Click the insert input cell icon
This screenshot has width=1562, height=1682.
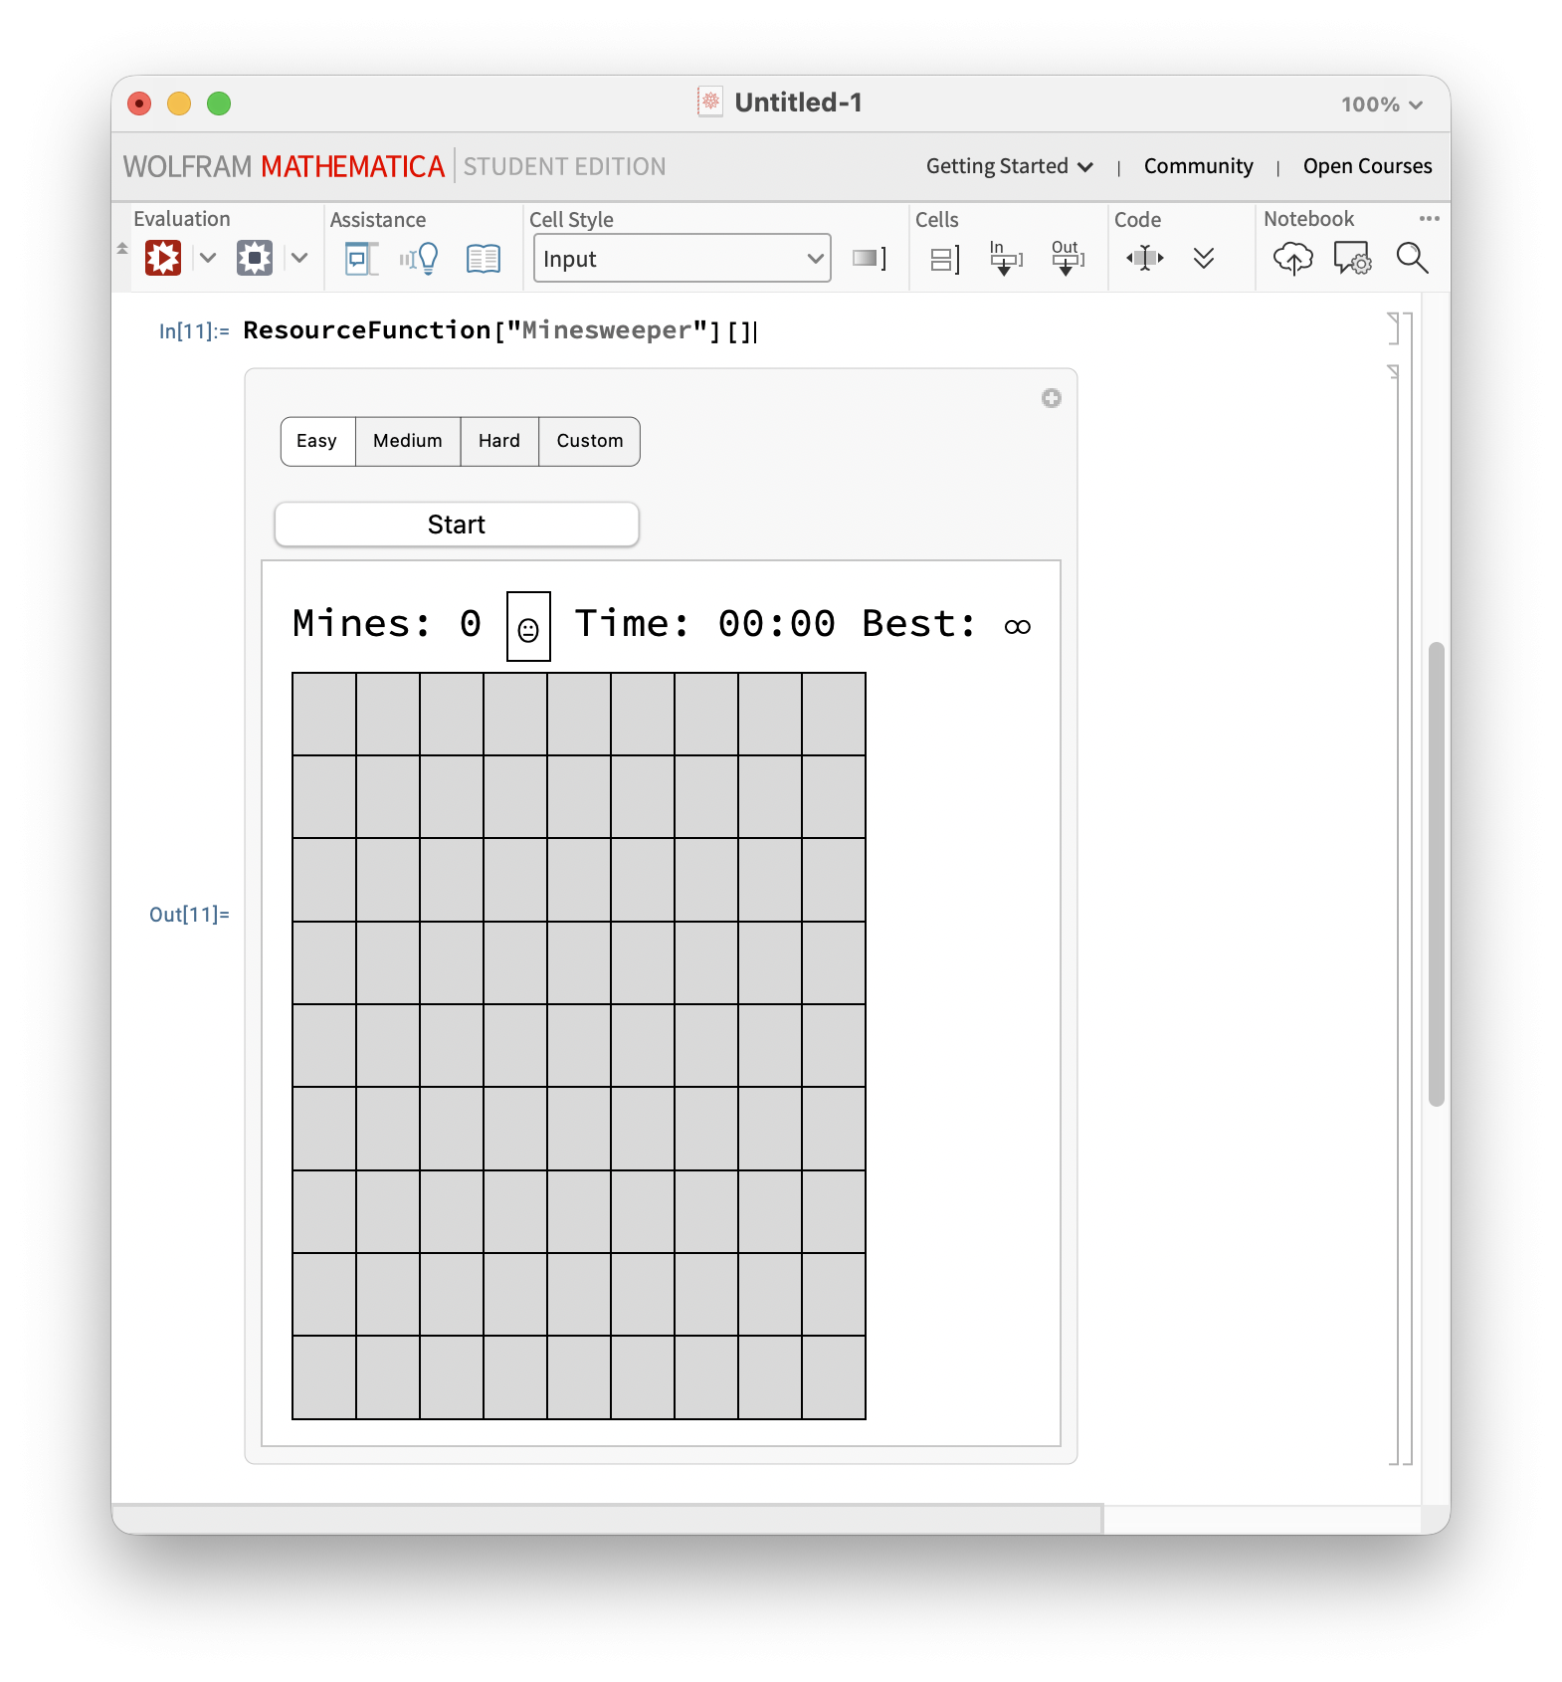point(1005,259)
